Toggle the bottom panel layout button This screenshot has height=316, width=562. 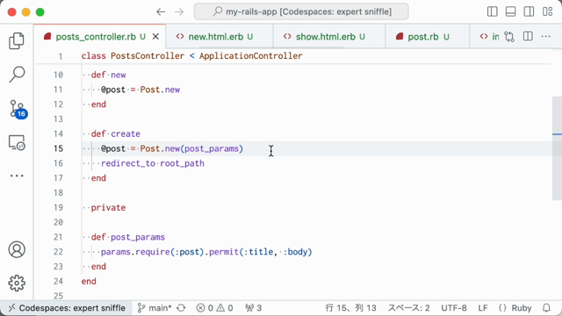pyautogui.click(x=510, y=11)
